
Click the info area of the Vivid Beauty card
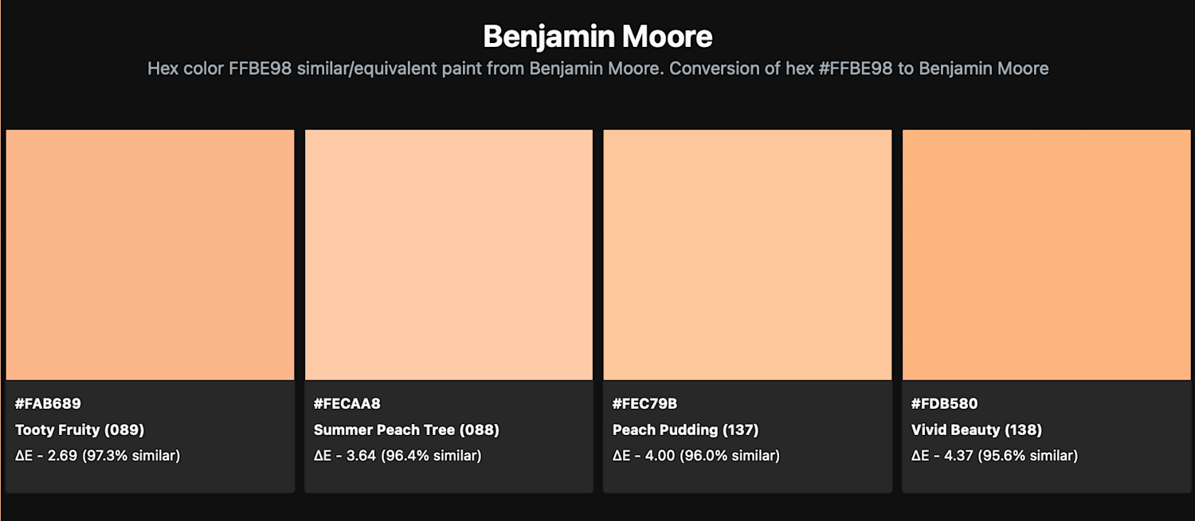click(1046, 436)
